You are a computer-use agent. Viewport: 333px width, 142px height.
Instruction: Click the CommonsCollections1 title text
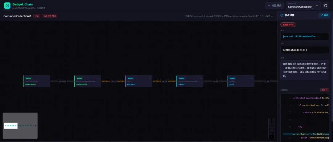point(17,16)
